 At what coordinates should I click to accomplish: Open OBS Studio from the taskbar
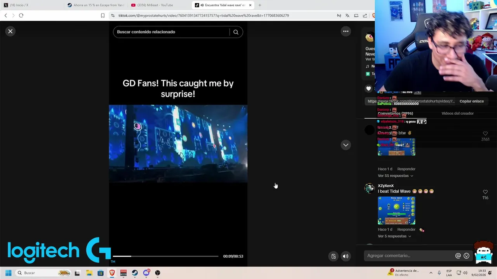click(x=158, y=273)
